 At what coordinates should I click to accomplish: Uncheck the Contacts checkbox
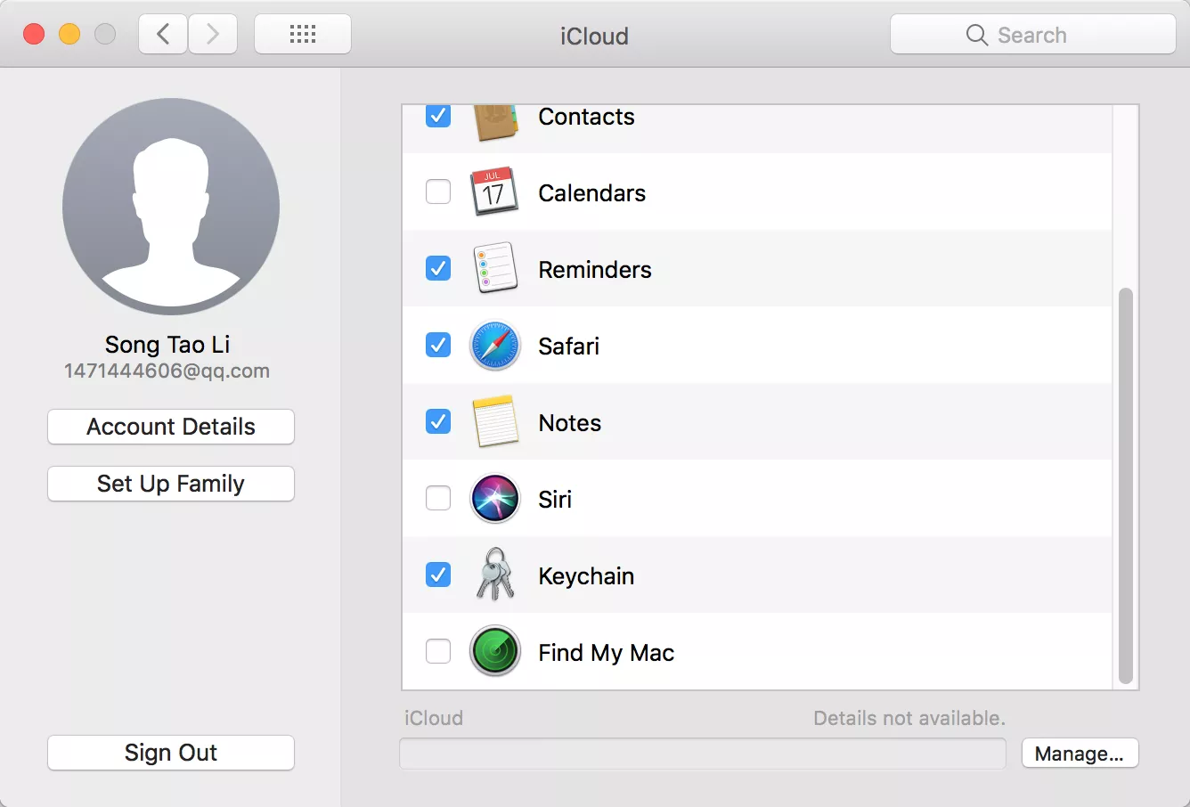tap(438, 116)
